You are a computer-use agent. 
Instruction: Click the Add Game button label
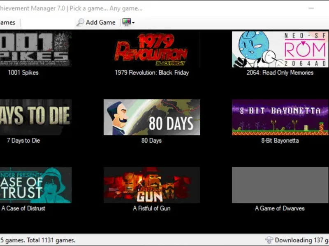[100, 23]
